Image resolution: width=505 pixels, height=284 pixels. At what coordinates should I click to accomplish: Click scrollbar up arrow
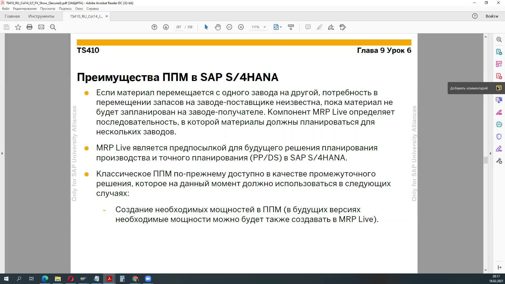click(486, 37)
